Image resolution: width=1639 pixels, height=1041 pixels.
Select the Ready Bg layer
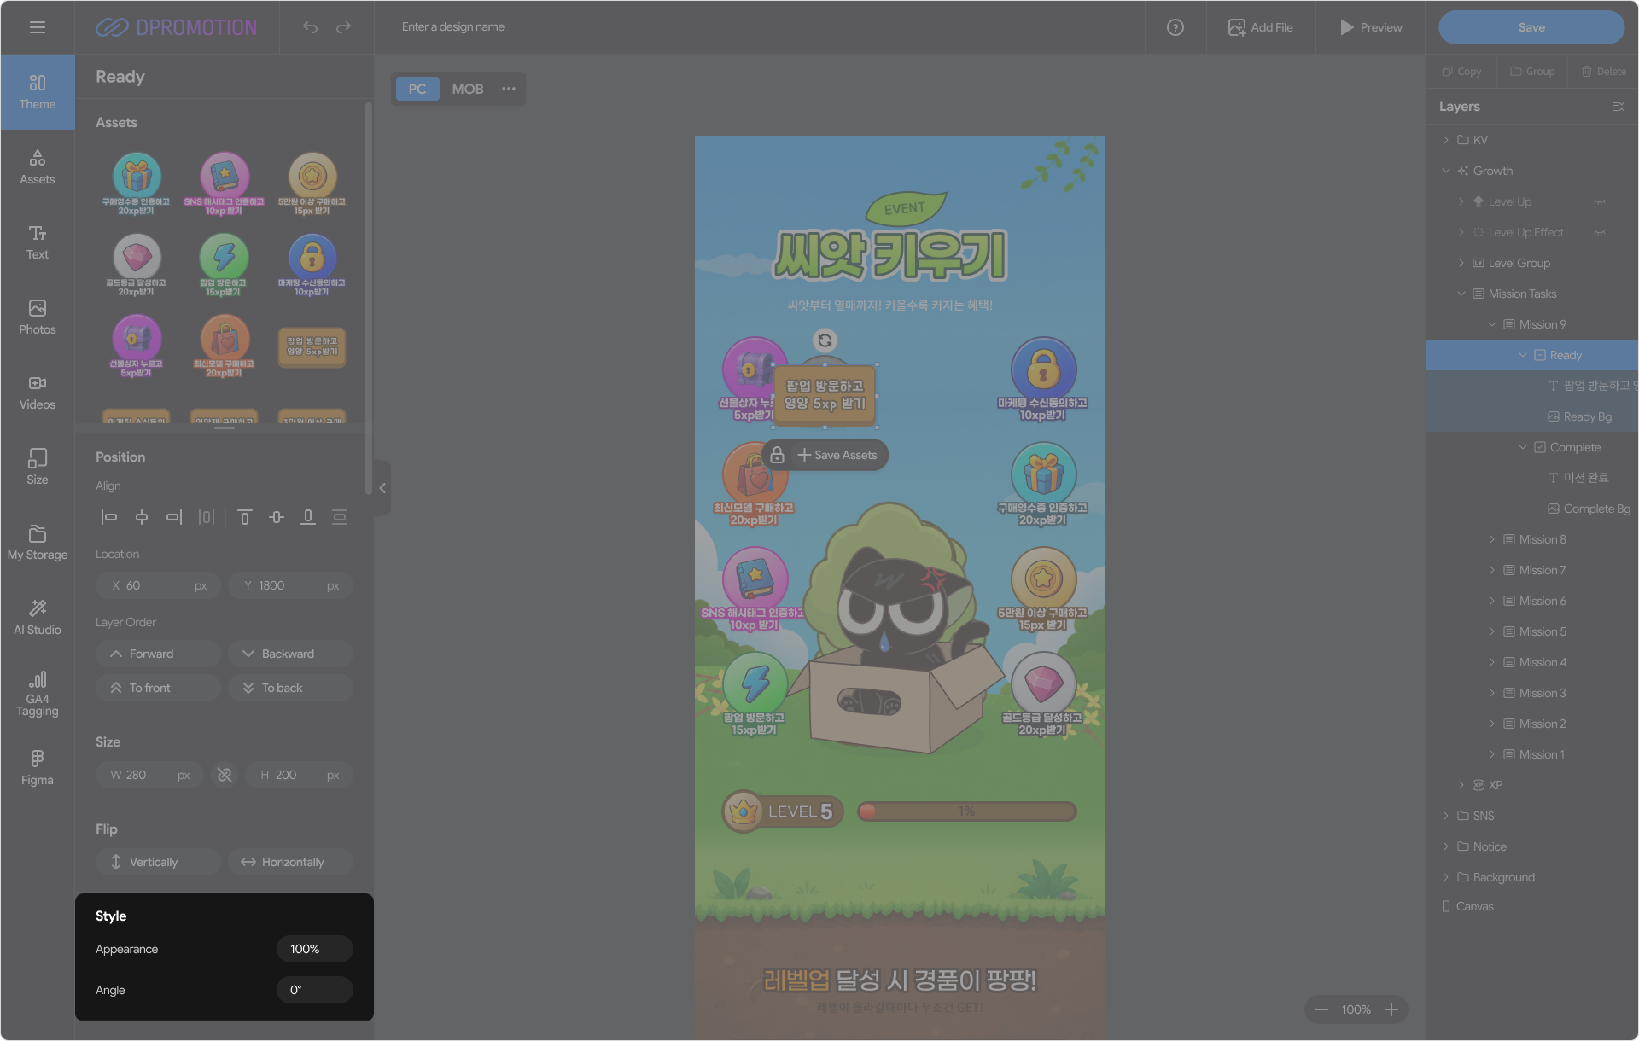1532,416
